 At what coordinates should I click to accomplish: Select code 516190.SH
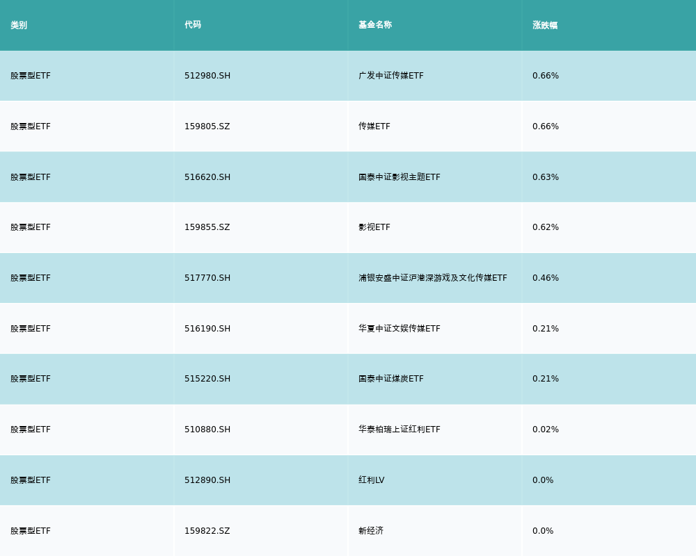(x=207, y=329)
